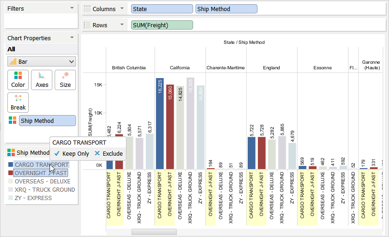Open the Break mark card
Viewport: 389px width, 237px height.
pos(18,102)
